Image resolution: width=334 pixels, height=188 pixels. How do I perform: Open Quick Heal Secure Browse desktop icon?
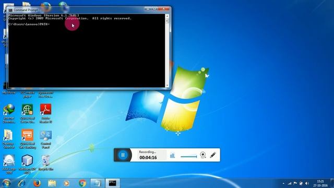pyautogui.click(x=27, y=113)
